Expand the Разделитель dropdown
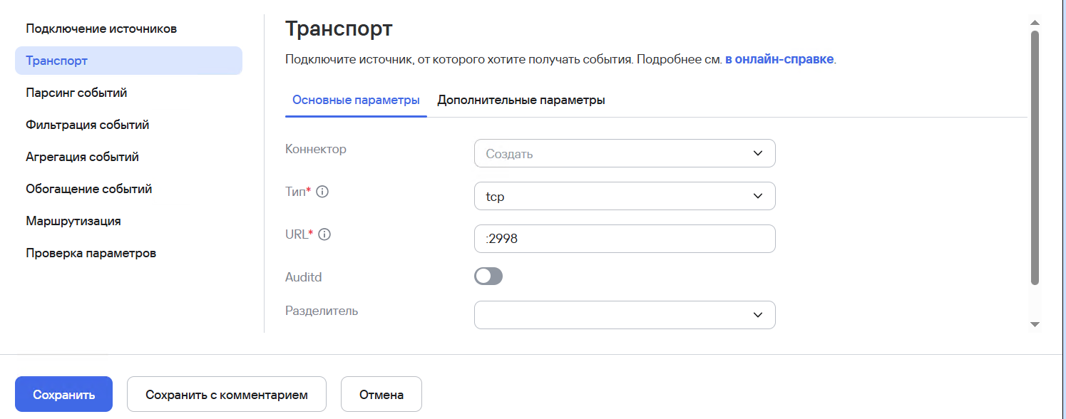The height and width of the screenshot is (419, 1066). (x=625, y=315)
